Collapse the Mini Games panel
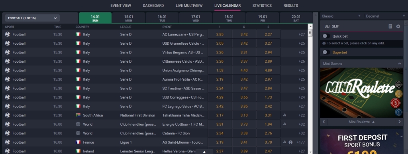The image size is (408, 154). click(399, 63)
